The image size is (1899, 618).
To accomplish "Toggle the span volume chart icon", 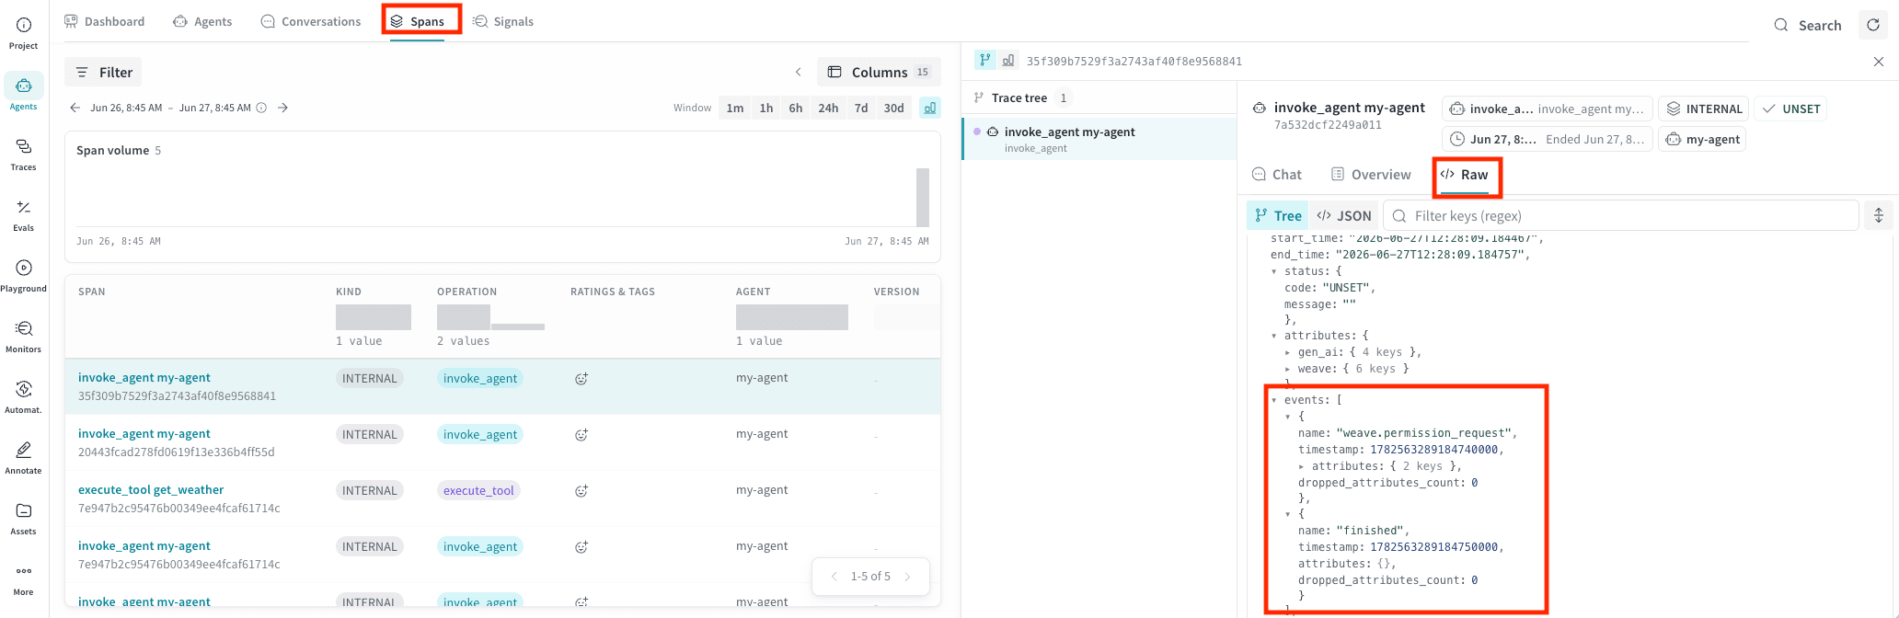I will pyautogui.click(x=930, y=108).
